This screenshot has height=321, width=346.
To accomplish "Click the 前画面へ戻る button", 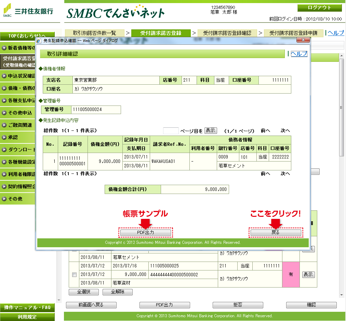I will (x=91, y=305).
